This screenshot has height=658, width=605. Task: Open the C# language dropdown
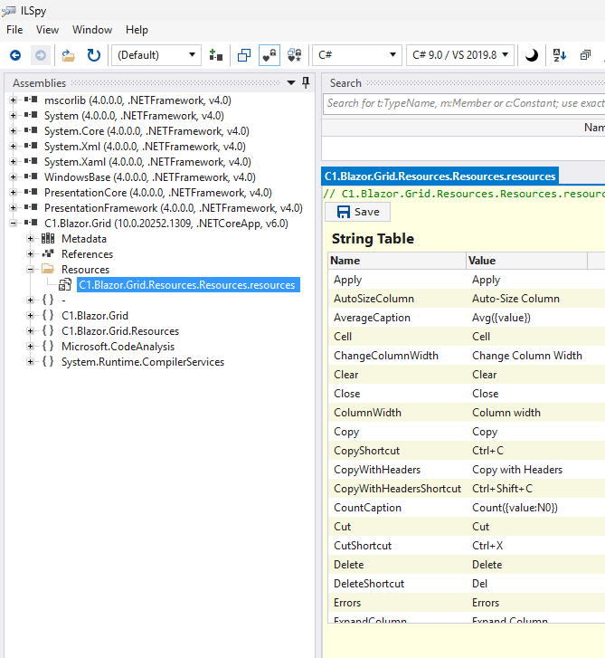point(355,55)
